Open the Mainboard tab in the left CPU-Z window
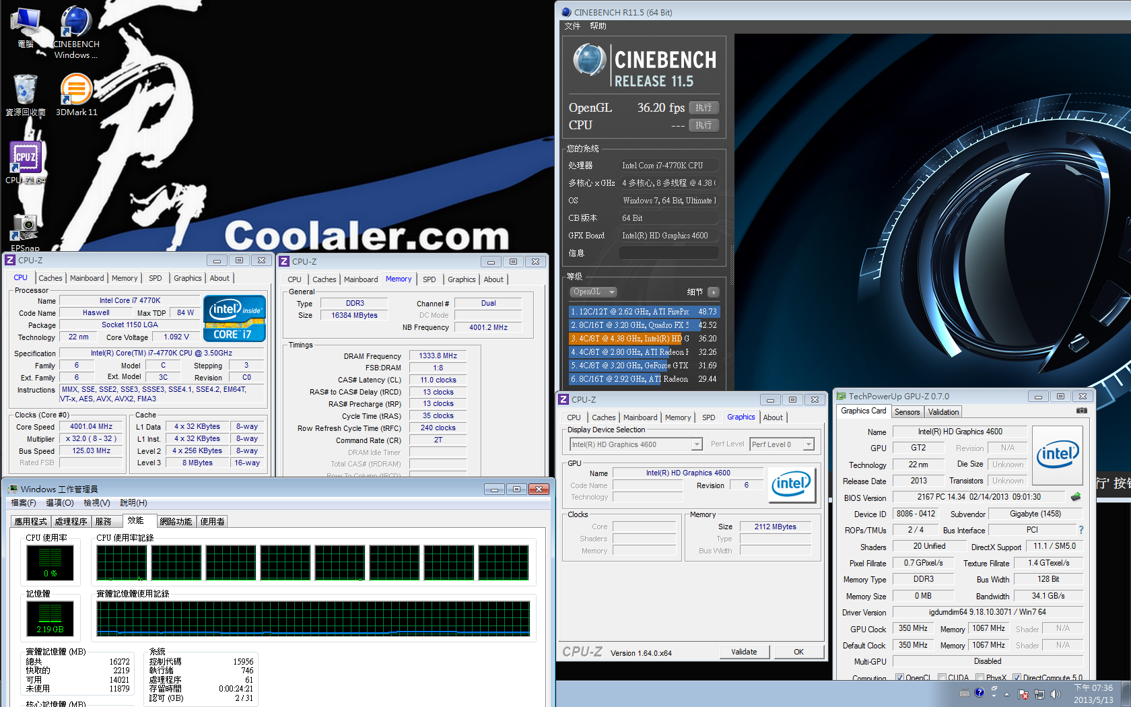This screenshot has height=707, width=1131. pyautogui.click(x=87, y=278)
